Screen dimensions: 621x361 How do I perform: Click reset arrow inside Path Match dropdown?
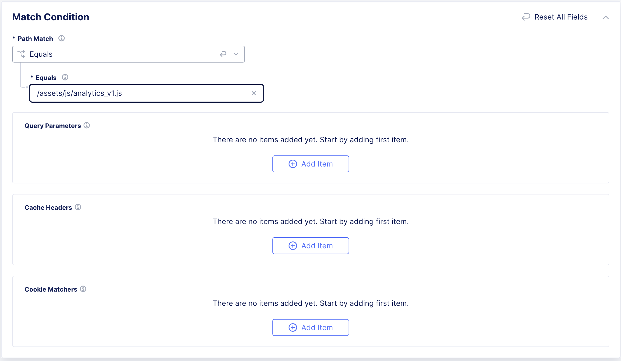coord(223,54)
